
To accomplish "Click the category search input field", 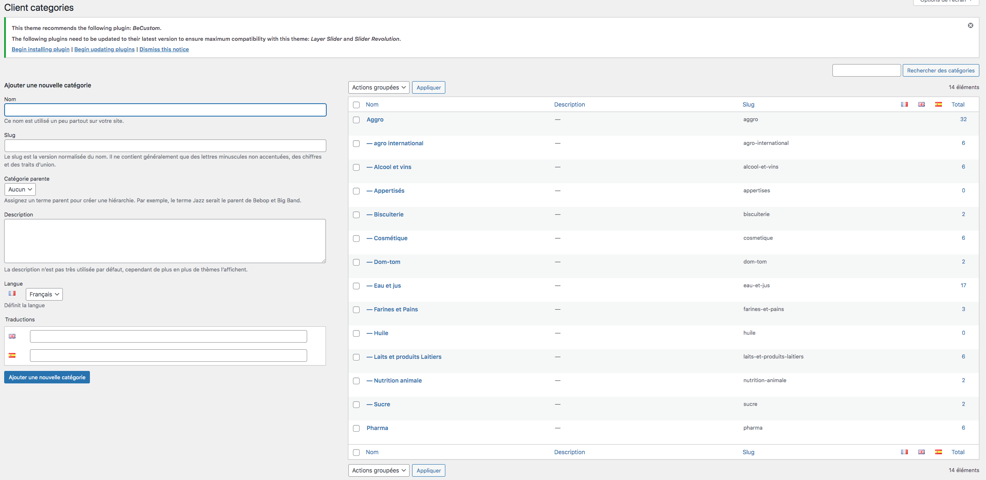I will pos(867,70).
